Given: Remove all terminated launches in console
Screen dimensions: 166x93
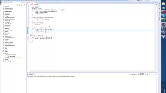Looking at the screenshot, I should click(134, 74).
